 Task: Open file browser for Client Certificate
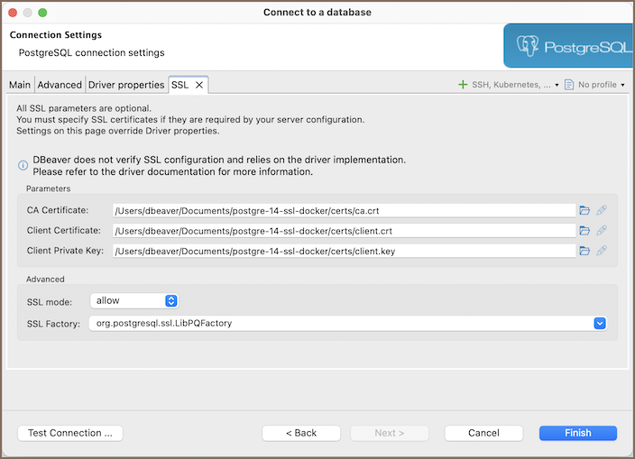coord(584,231)
